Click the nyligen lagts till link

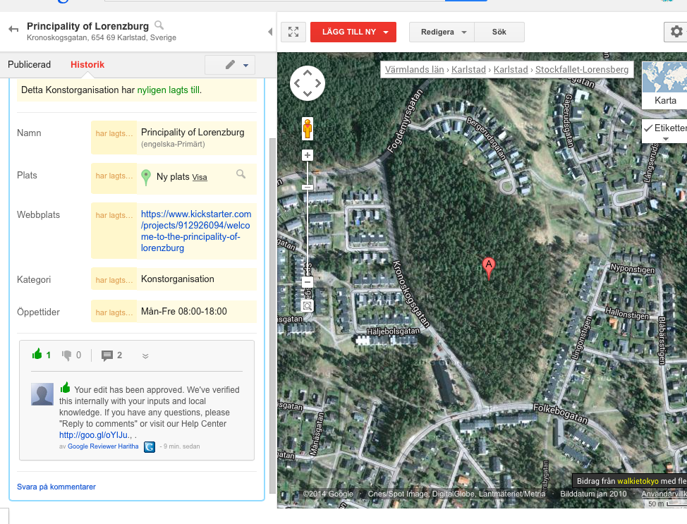[169, 90]
